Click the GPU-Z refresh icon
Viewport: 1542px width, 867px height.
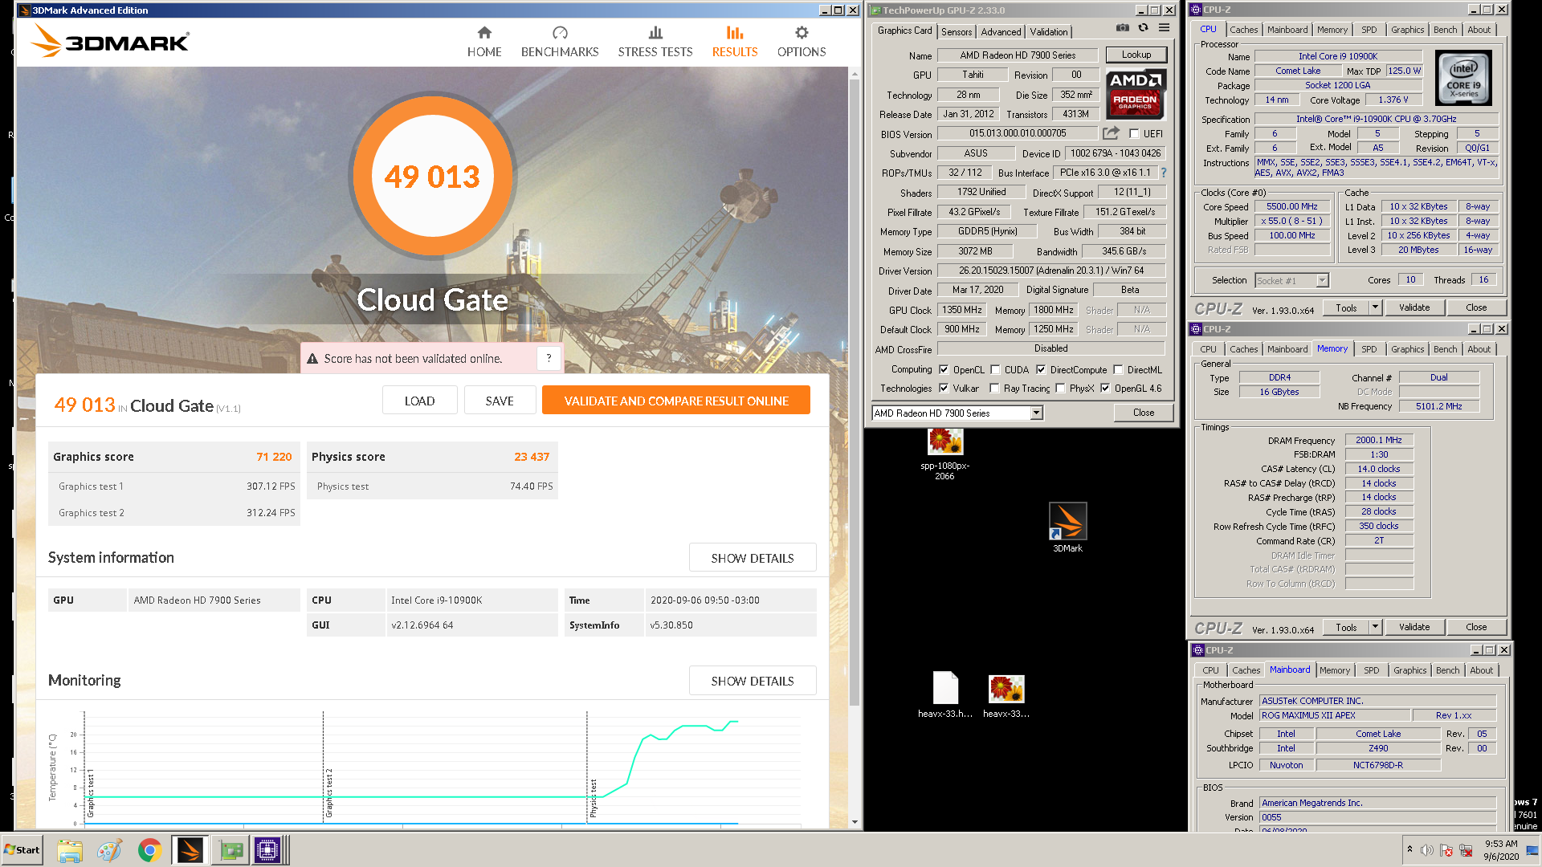point(1143,27)
